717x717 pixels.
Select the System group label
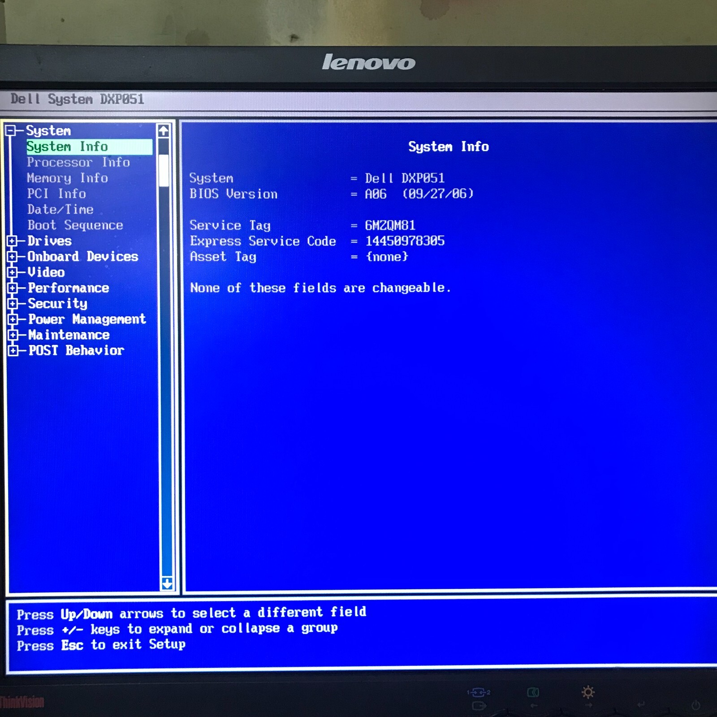(48, 131)
